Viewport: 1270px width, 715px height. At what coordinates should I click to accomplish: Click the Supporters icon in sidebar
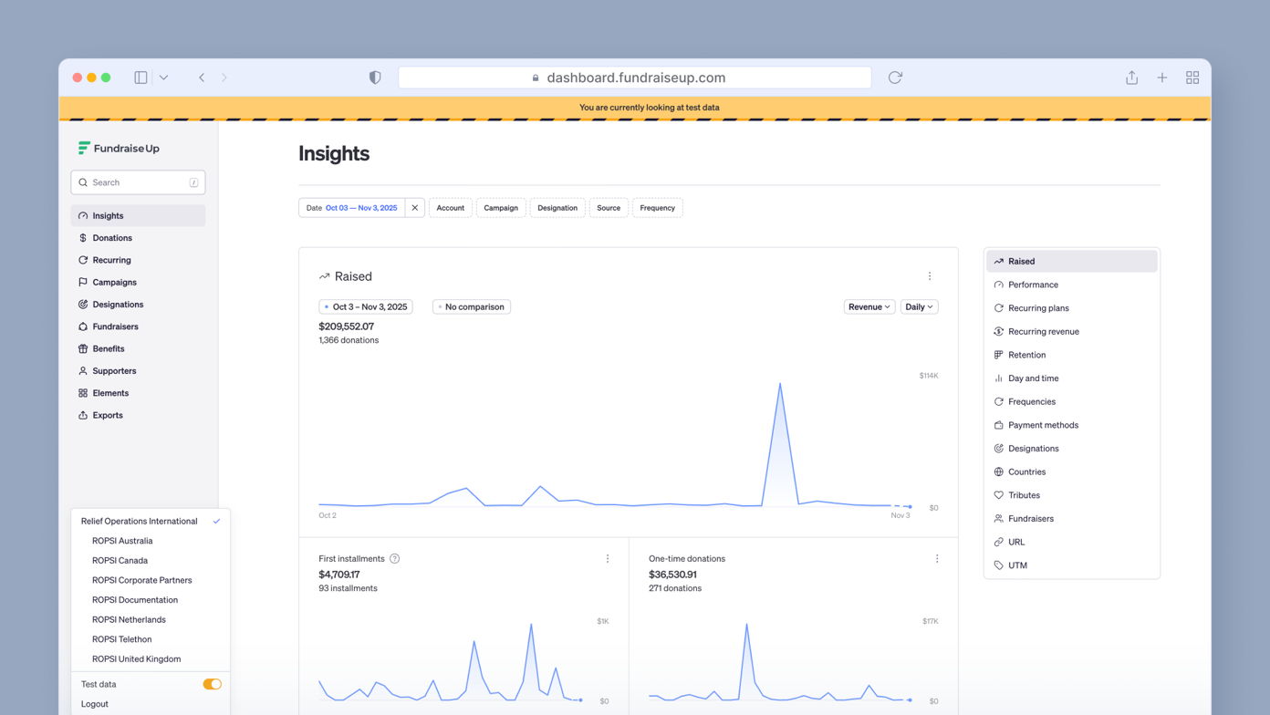83,370
